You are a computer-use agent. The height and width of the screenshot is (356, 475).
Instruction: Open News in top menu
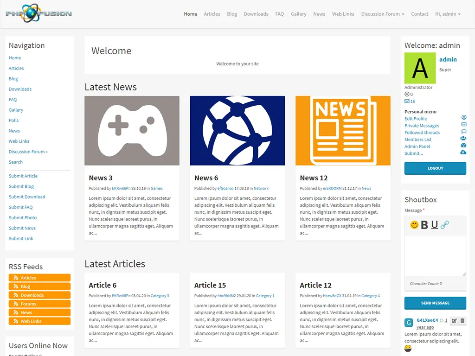pyautogui.click(x=319, y=14)
